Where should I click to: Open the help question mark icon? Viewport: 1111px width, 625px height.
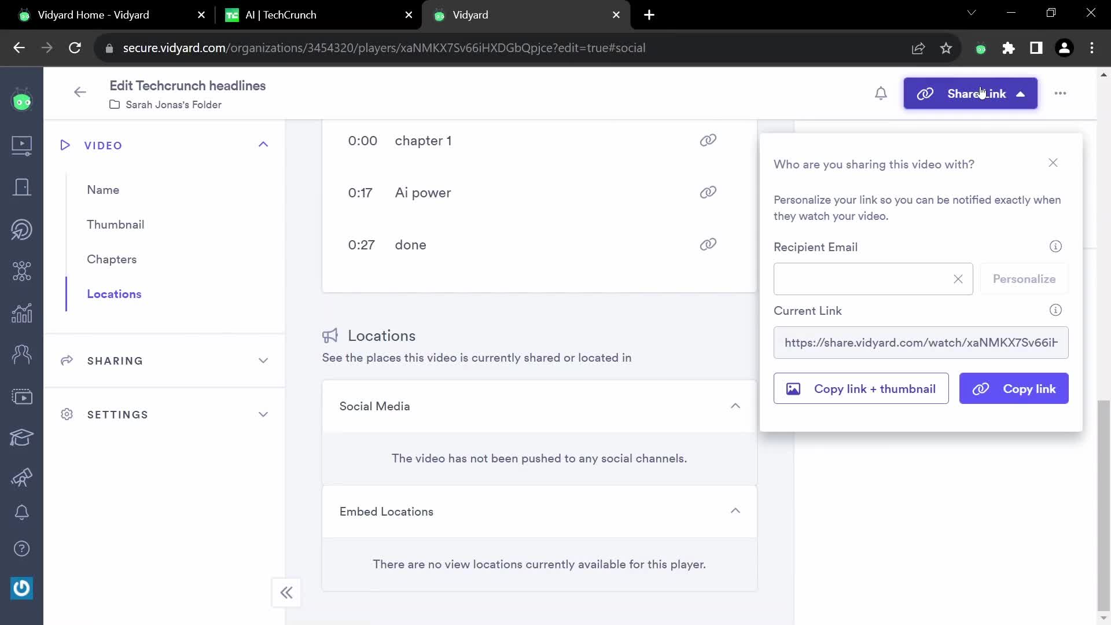click(x=21, y=549)
